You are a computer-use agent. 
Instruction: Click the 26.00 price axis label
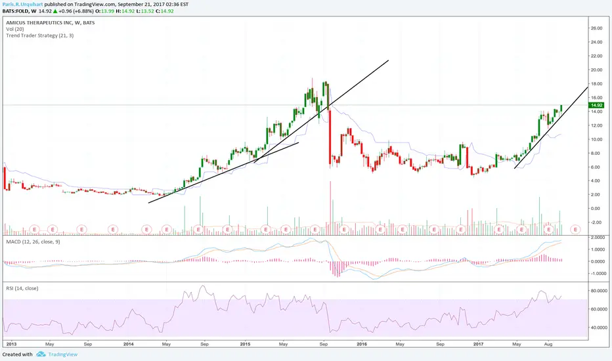pos(596,28)
